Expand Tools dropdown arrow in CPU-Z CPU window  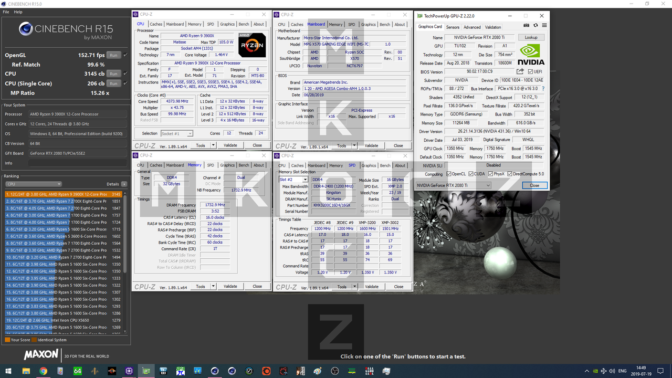214,145
